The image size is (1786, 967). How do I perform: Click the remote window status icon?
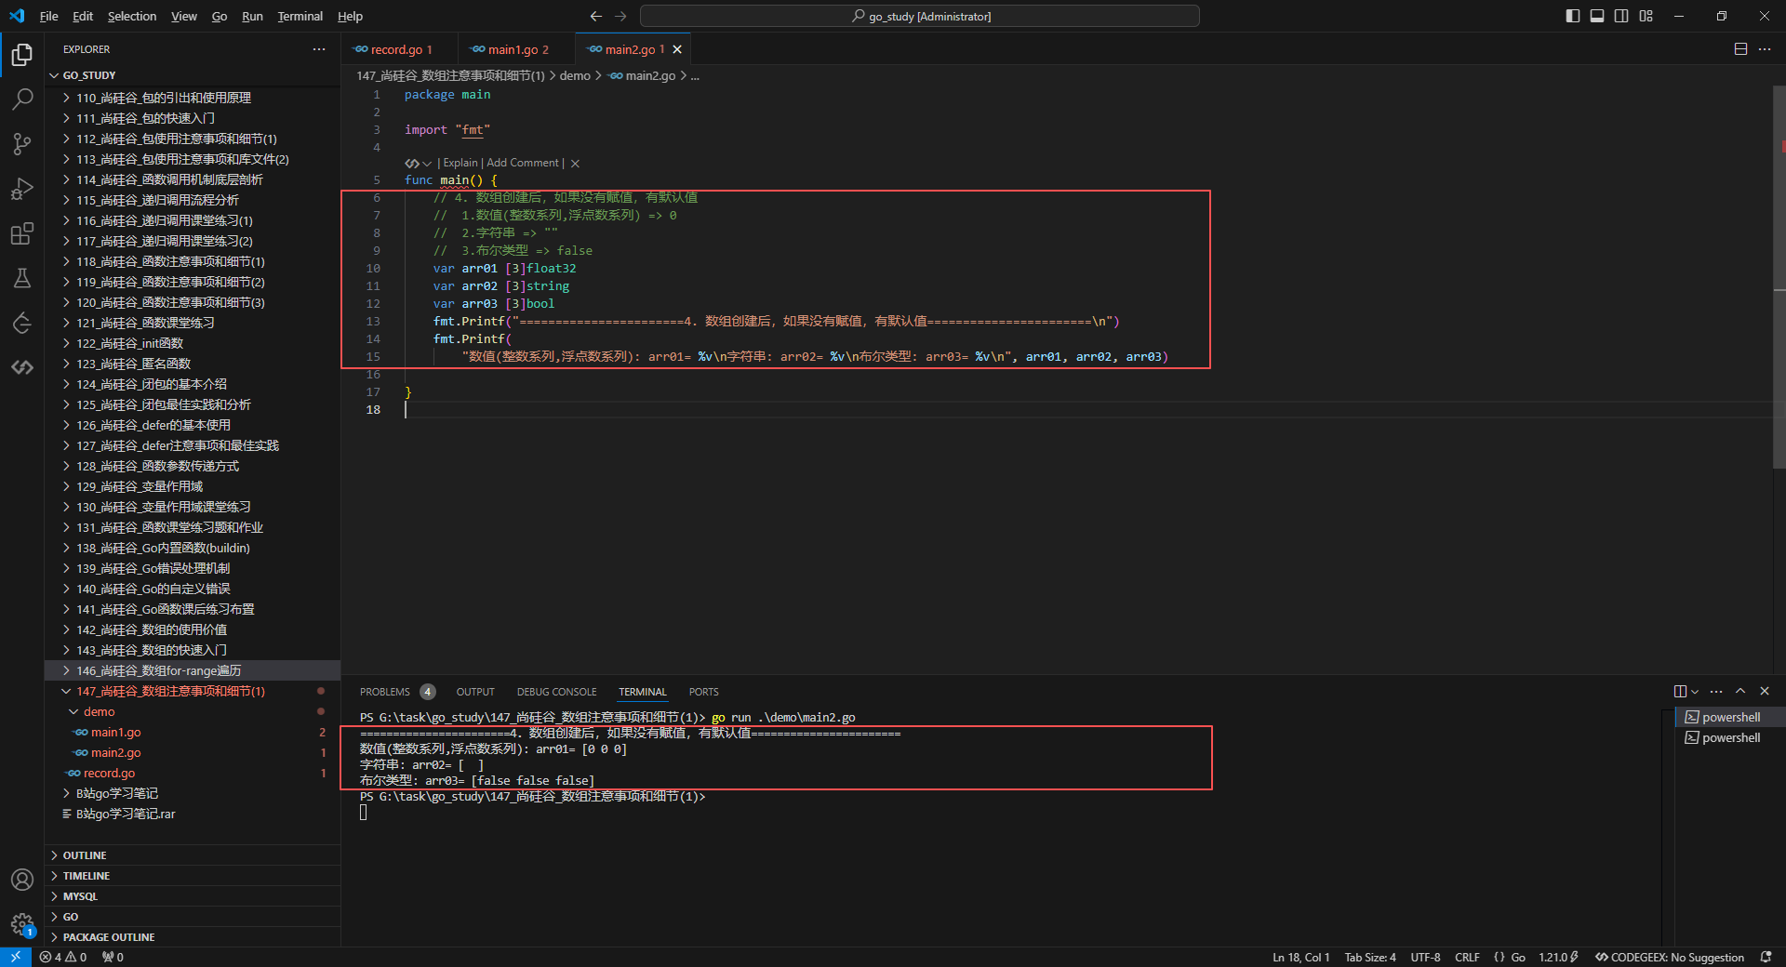coord(16,957)
